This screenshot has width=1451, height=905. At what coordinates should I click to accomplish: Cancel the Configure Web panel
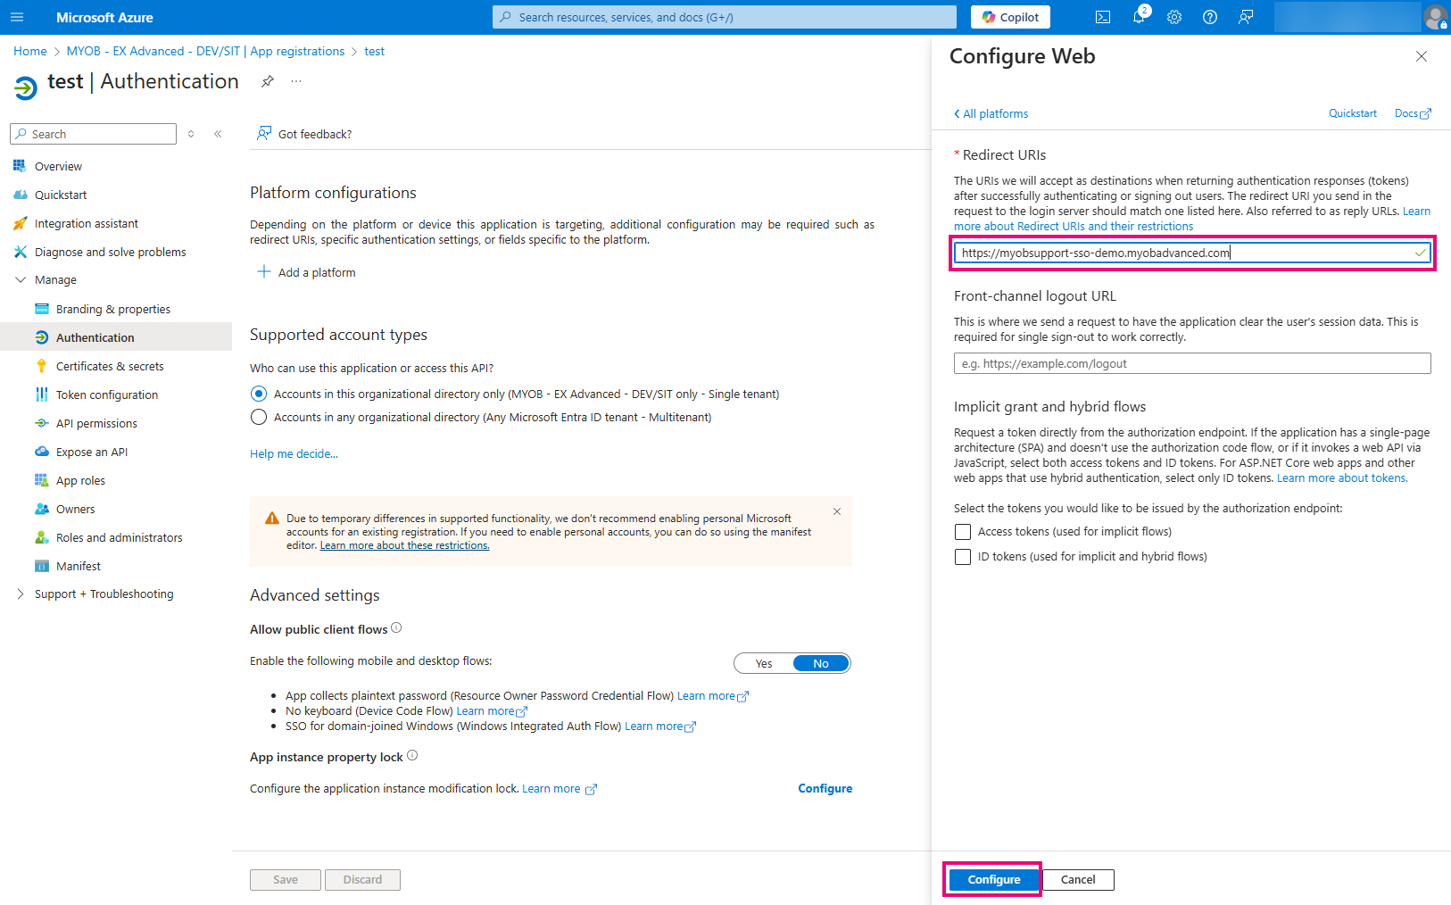coord(1078,880)
